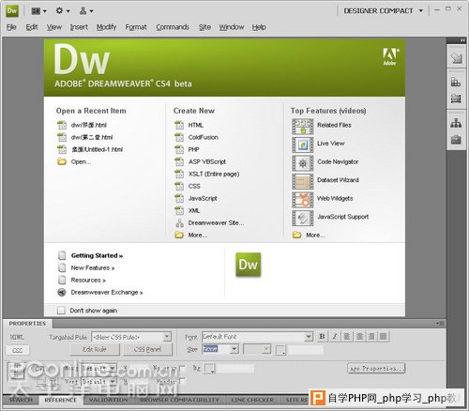Apply Bold formatting in Properties
The image size is (469, 411).
pos(322,337)
